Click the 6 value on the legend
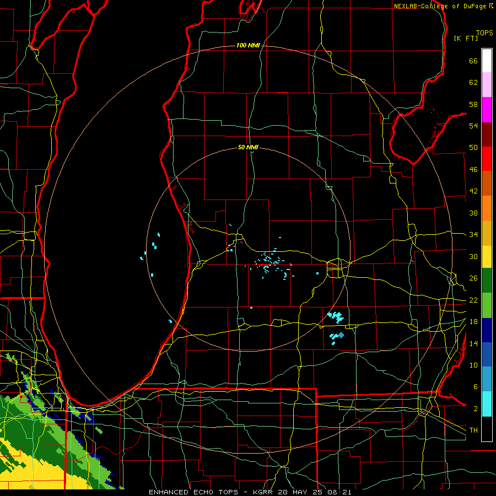The height and width of the screenshot is (496, 496). coord(475,387)
